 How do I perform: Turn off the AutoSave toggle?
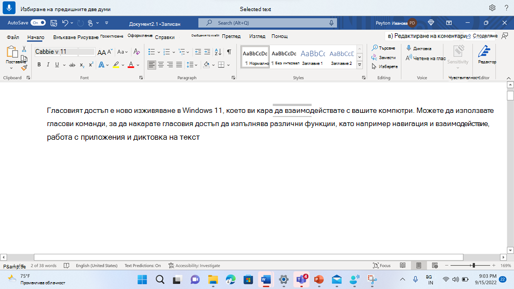(x=38, y=23)
